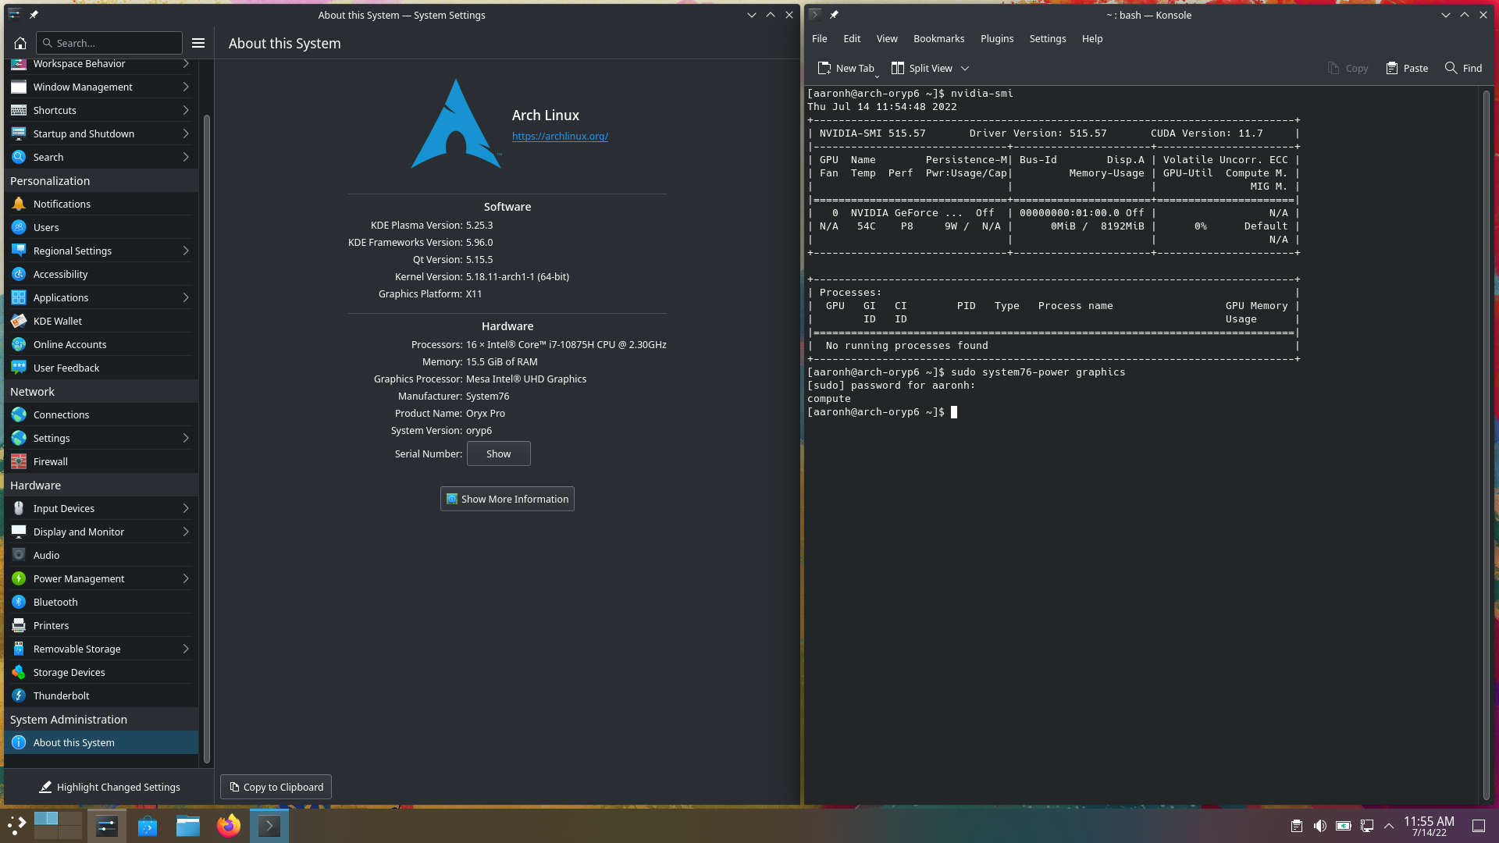
Task: Open Printers settings
Action: pos(101,625)
